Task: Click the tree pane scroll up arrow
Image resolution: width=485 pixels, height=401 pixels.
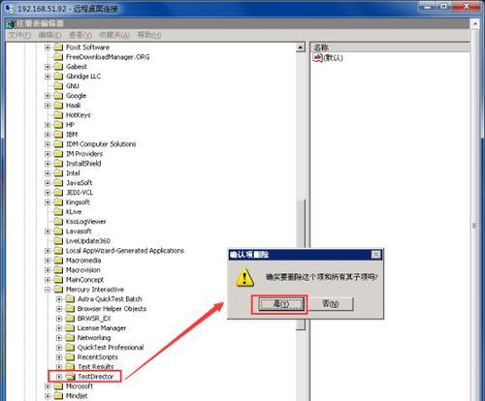Action: [301, 47]
